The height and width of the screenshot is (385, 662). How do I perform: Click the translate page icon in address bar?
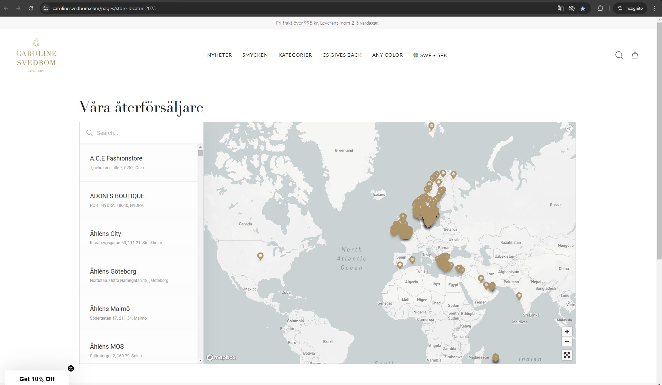tap(561, 8)
